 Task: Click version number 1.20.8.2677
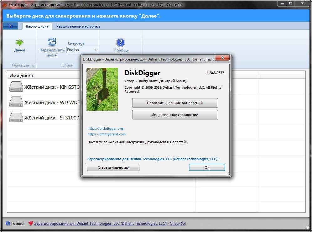[x=215, y=73]
